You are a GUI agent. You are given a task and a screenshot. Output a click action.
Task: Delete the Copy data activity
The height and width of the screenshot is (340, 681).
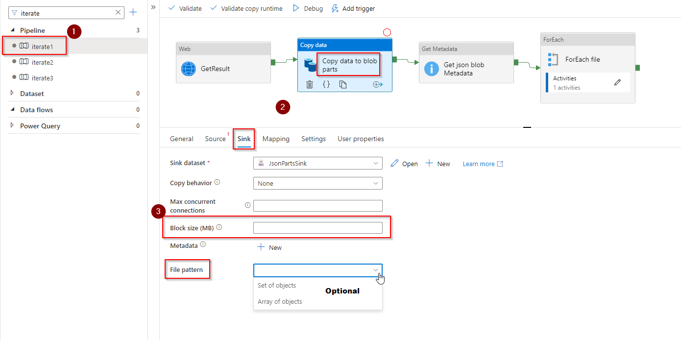tap(310, 84)
